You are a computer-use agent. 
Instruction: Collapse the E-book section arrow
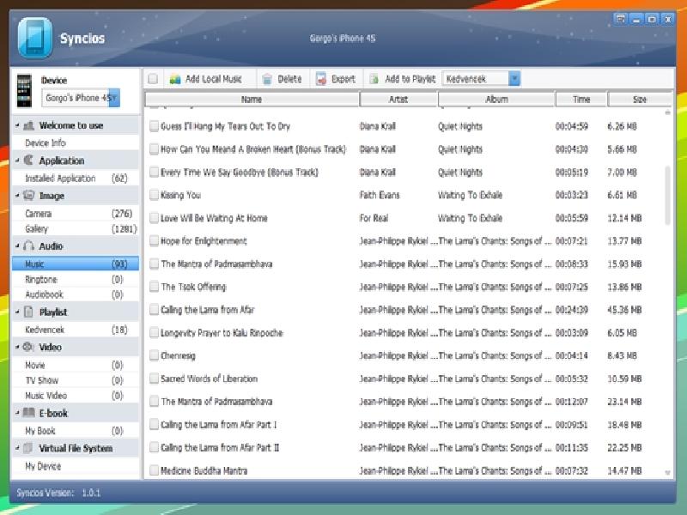[x=17, y=413]
